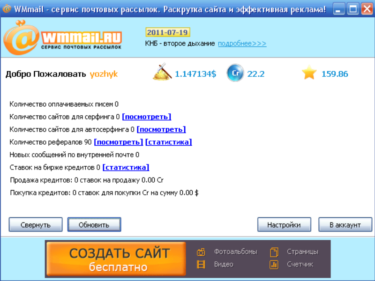Click the rating value 159.86

[x=335, y=74]
